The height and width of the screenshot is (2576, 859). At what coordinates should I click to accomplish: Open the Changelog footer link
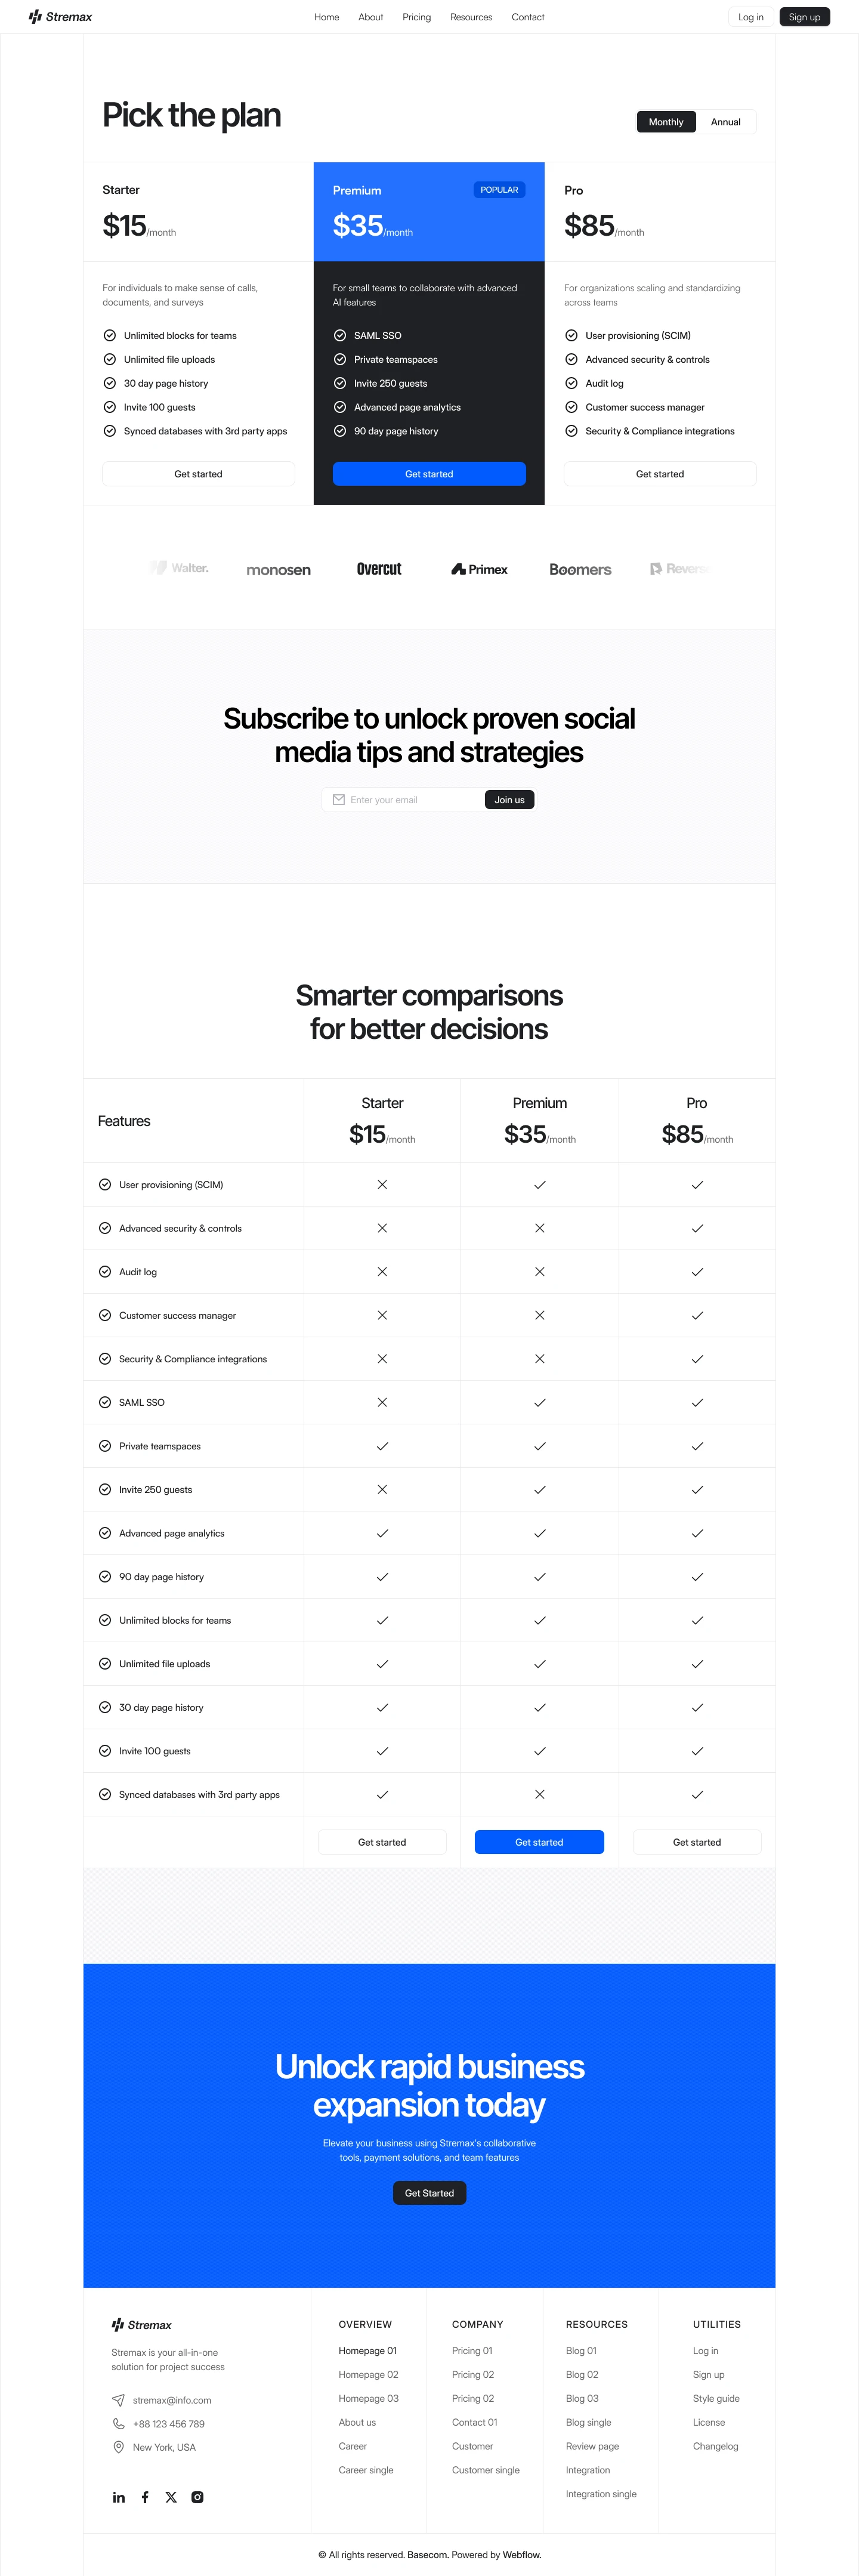pos(715,2446)
